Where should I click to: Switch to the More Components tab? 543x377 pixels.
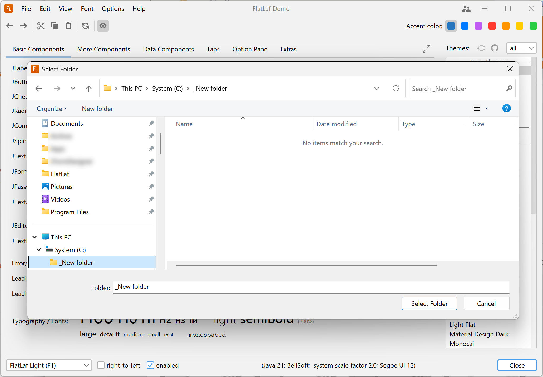[x=103, y=49]
